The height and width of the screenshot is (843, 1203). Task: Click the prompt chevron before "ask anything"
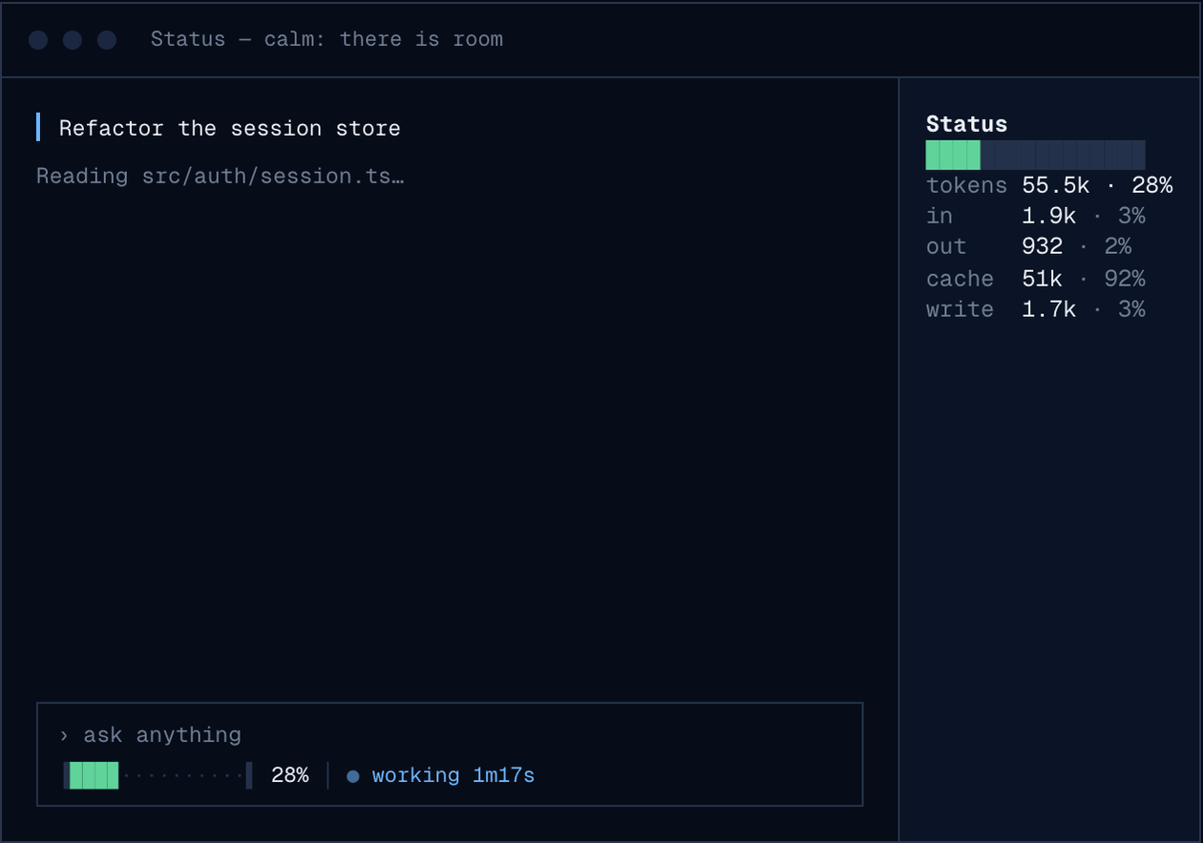(x=64, y=735)
